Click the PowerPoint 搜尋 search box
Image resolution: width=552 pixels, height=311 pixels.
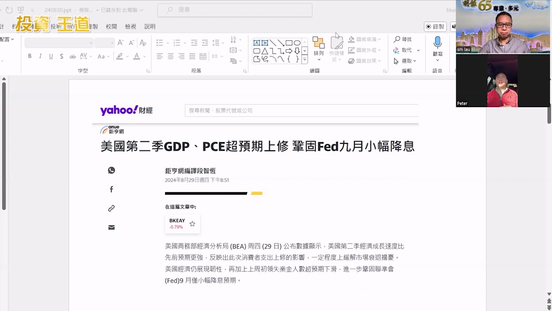(235, 10)
